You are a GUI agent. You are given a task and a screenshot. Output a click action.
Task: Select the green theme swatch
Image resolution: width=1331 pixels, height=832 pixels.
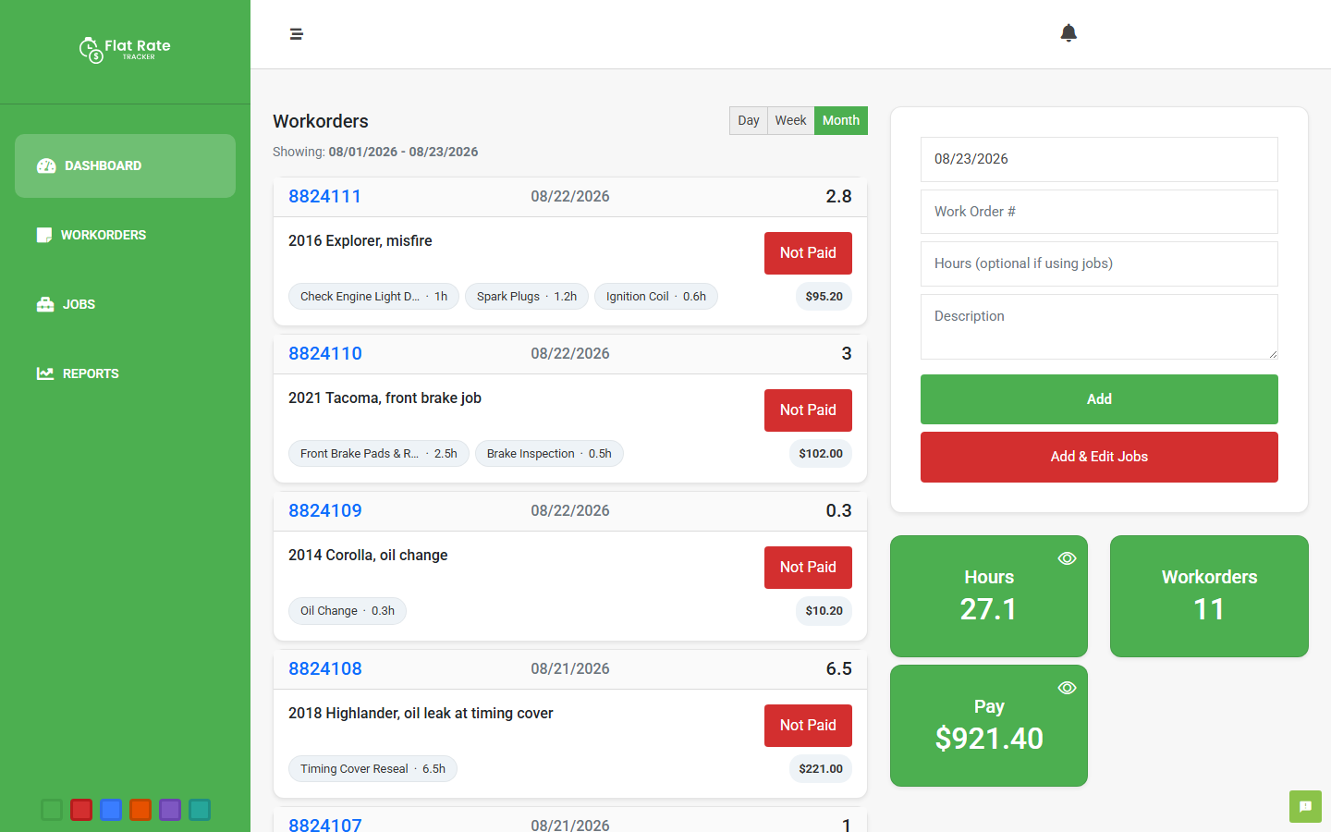[x=52, y=810]
